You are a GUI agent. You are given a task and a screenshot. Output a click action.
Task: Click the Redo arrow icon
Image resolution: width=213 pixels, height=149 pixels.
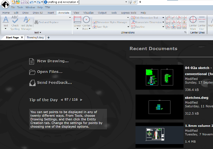[39, 2]
